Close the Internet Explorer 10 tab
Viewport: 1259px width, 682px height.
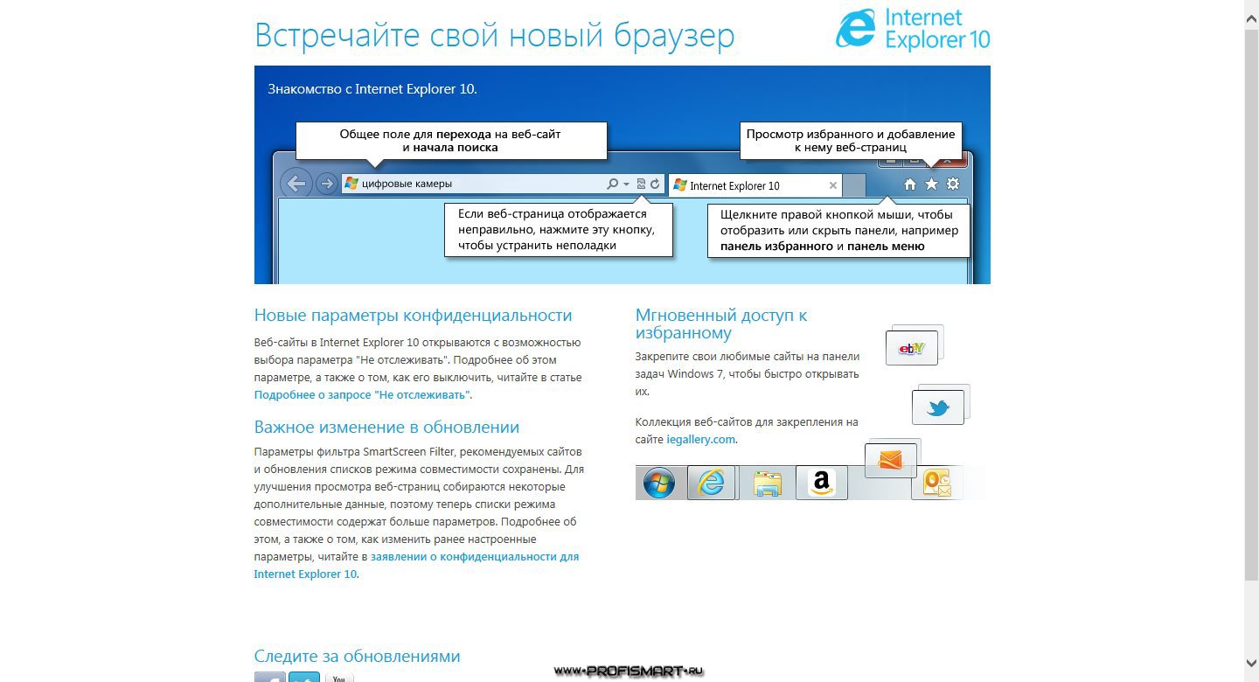833,185
